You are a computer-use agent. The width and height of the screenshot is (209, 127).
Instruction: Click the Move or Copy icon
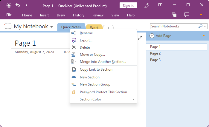pos(74,55)
